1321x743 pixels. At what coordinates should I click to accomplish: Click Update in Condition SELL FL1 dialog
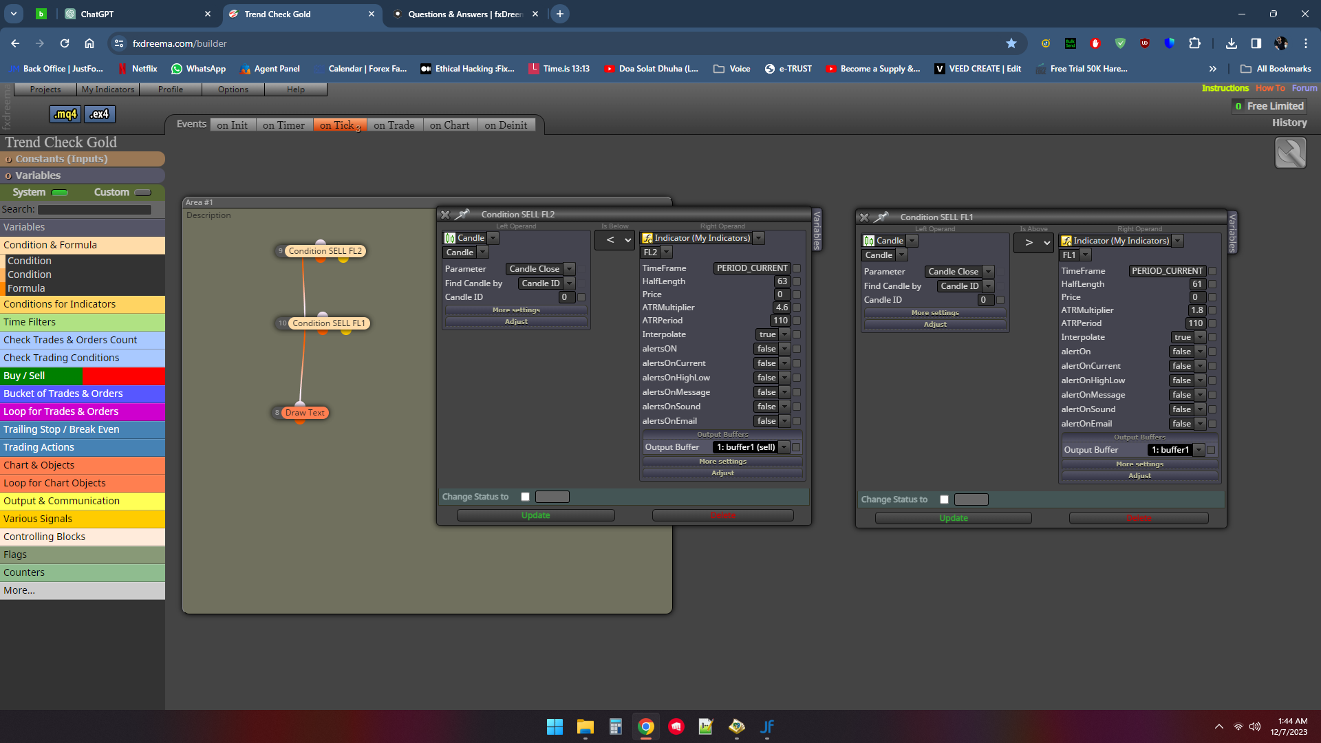954,518
